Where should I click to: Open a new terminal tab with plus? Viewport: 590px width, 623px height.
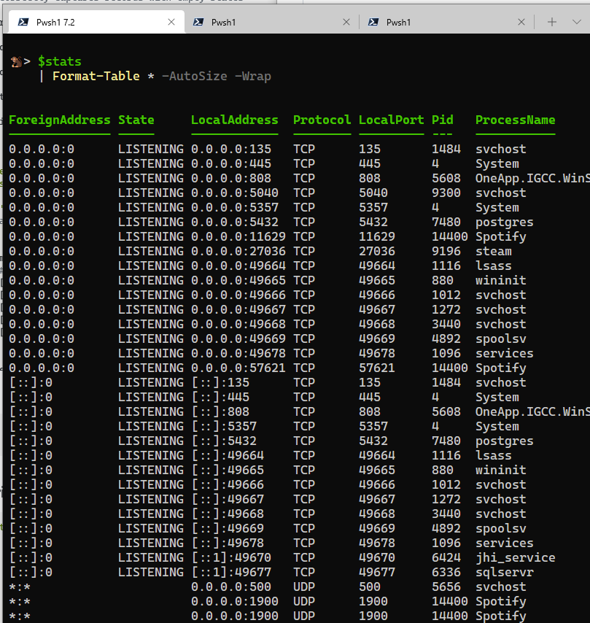click(x=552, y=22)
